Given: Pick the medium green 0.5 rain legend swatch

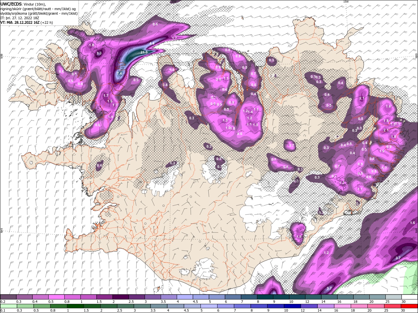Looking at the screenshot, I should [42, 306].
